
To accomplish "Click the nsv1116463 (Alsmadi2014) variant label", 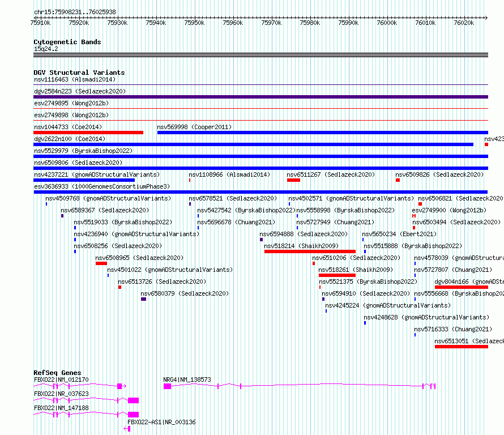I will point(75,79).
